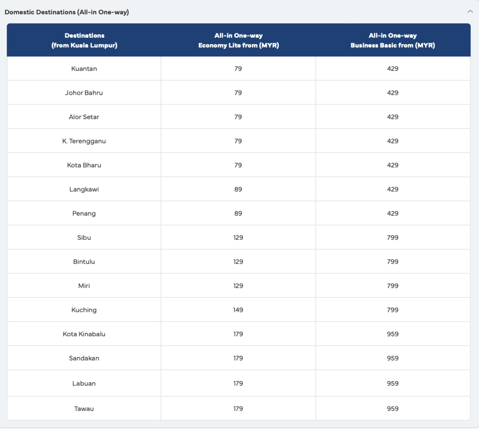Click the Economy Lite fare for Penang
This screenshot has height=429, width=479.
coord(239,214)
